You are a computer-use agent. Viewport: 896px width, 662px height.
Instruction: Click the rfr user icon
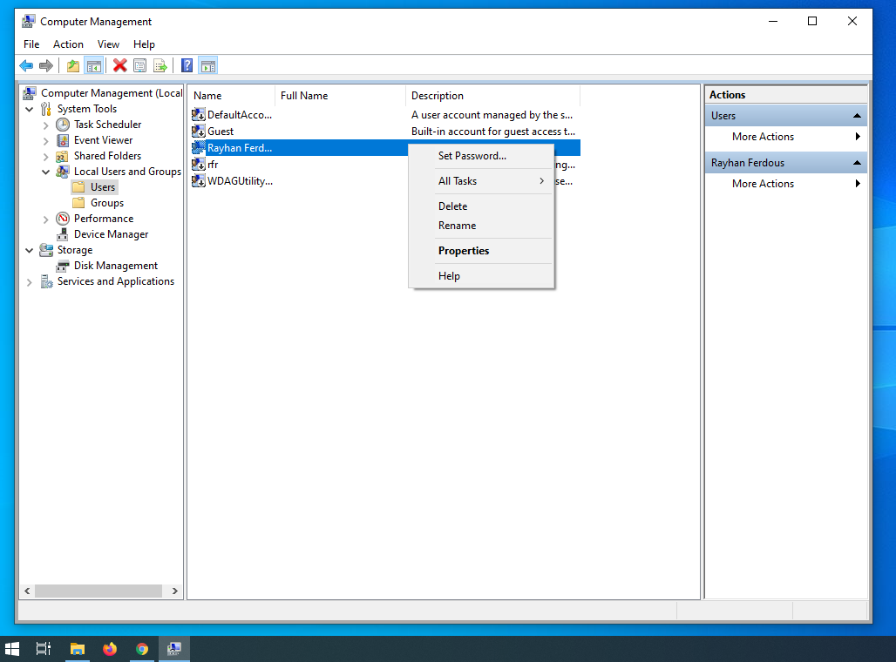click(x=198, y=165)
